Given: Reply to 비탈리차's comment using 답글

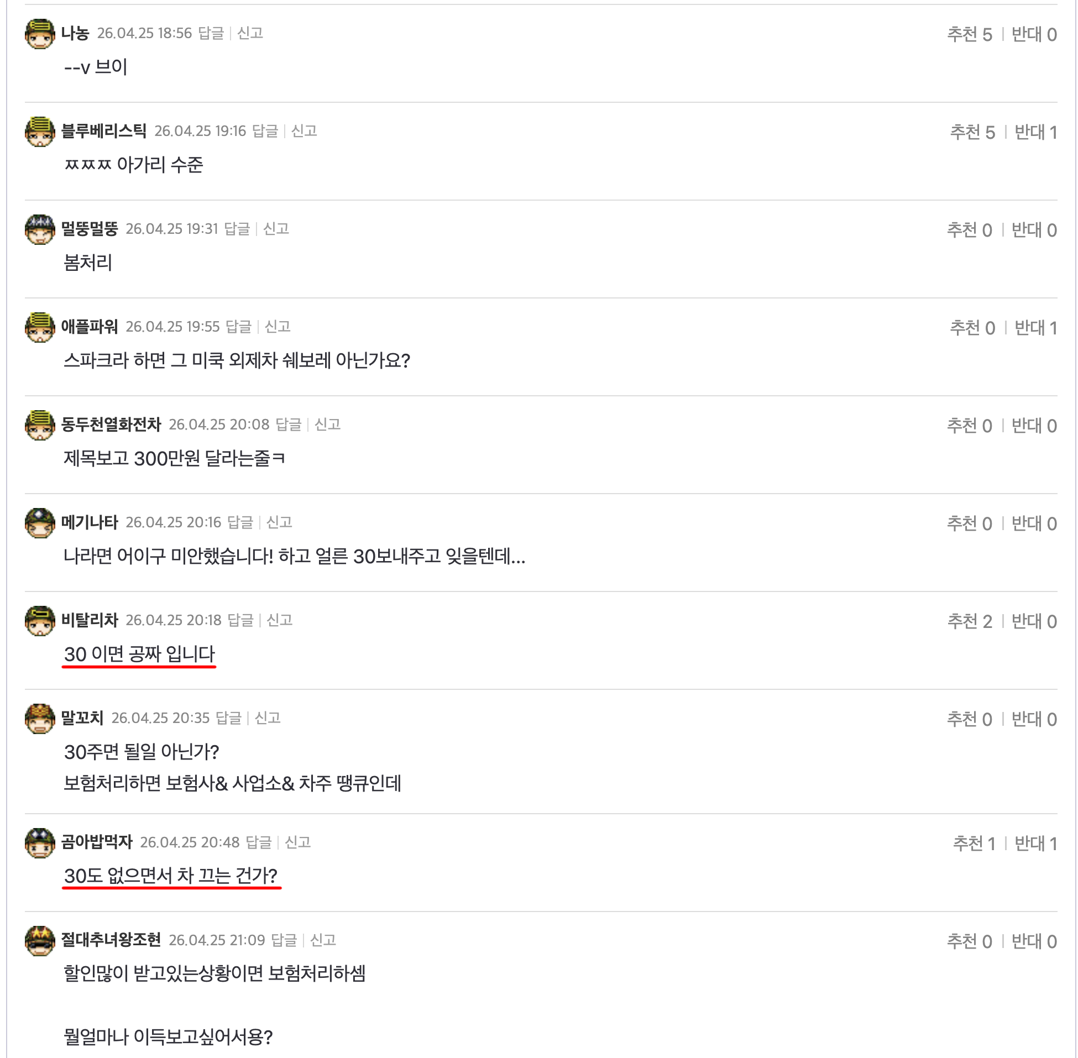Looking at the screenshot, I should (242, 620).
